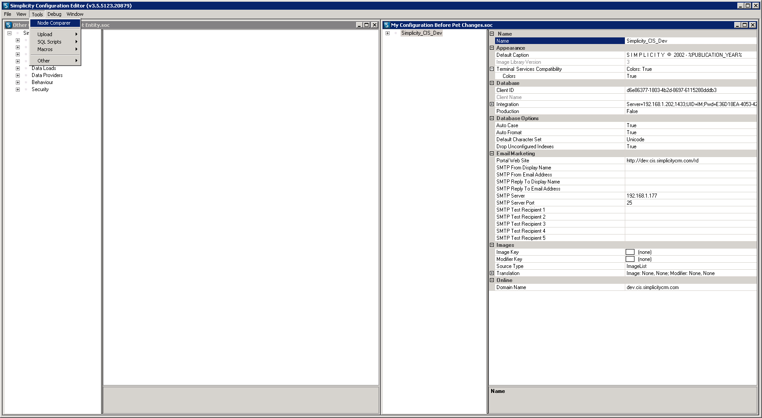
Task: Expand the Security tree node
Action: tap(18, 89)
